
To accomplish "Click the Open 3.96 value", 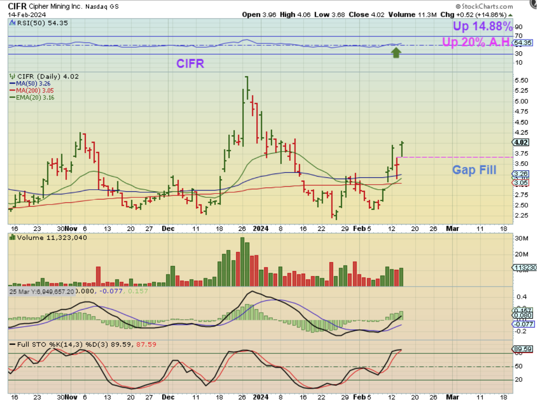I will tap(260, 15).
